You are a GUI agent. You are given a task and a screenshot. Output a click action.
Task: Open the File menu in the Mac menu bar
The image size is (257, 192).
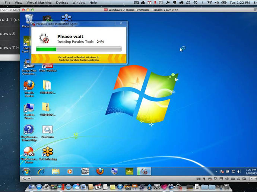pos(7,3)
